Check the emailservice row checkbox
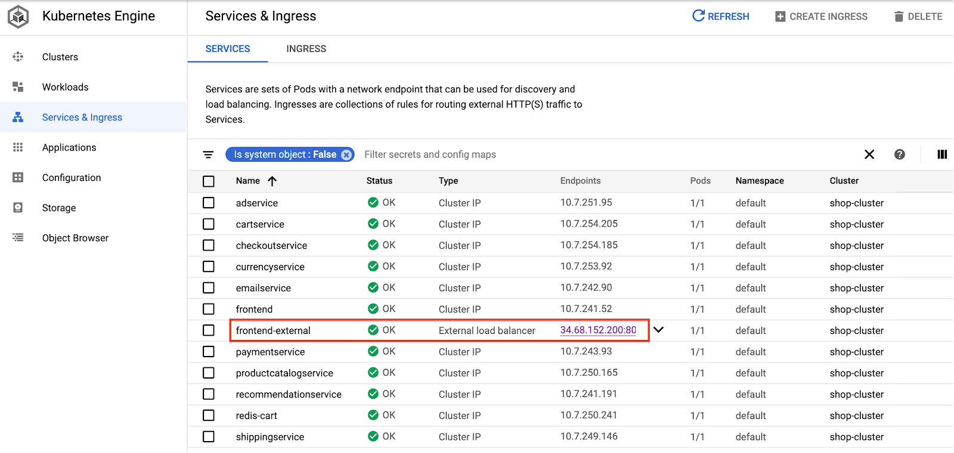Viewport: 954px width, 453px height. point(209,288)
